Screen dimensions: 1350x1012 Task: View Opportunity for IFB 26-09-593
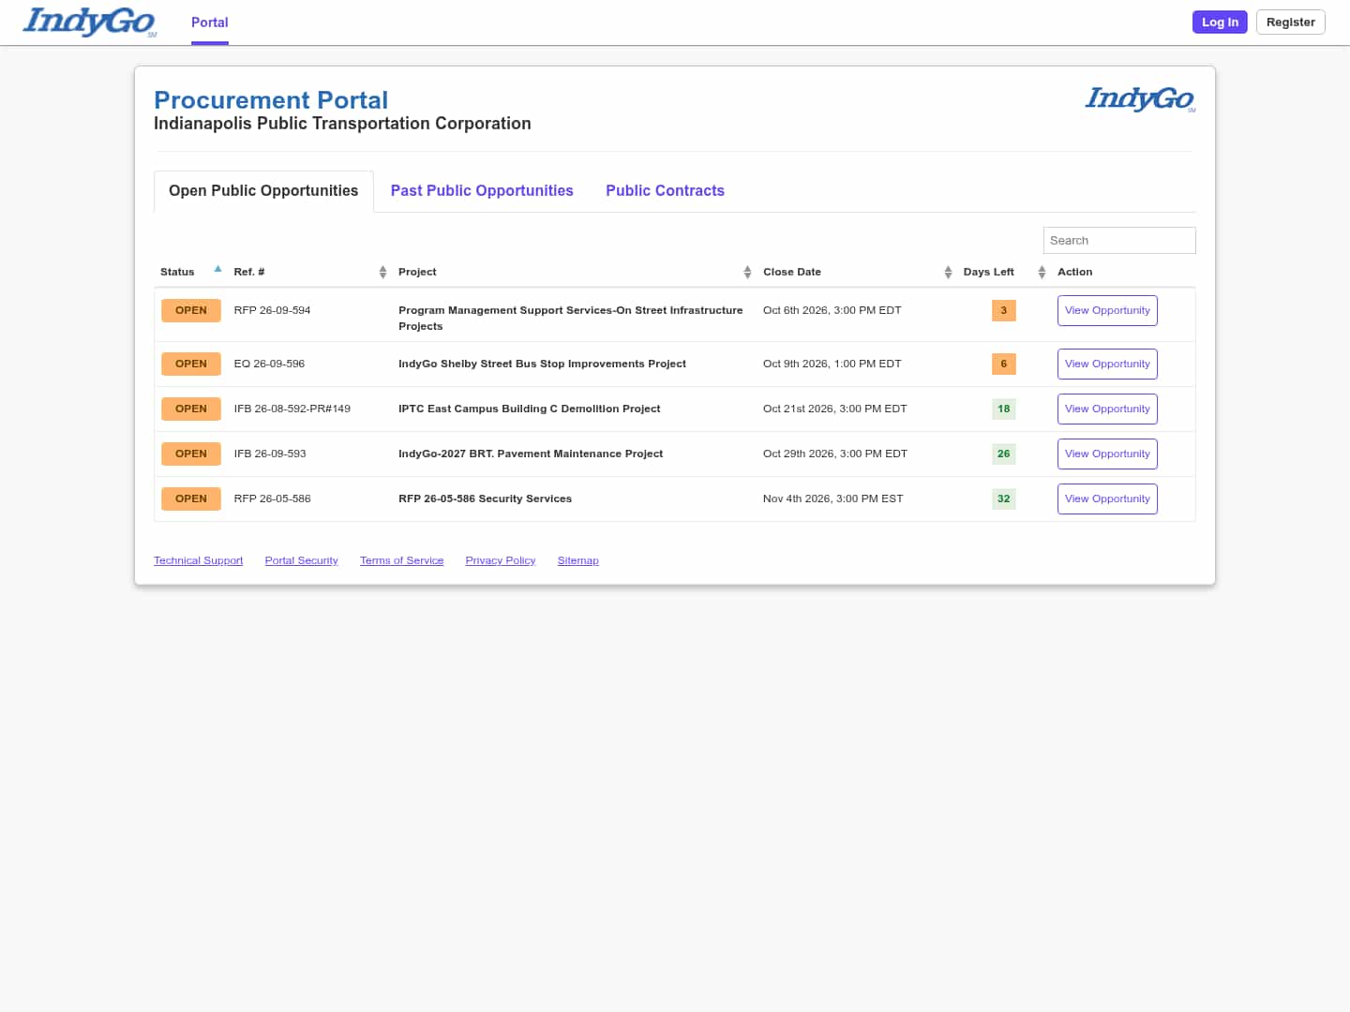1107,454
